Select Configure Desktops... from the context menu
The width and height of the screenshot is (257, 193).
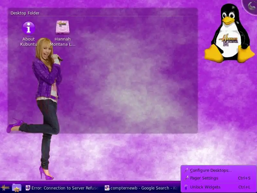219,170
